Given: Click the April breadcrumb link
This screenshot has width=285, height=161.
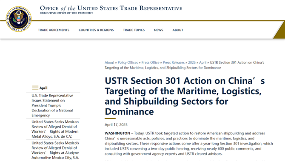Looking at the screenshot, I should 202,62.
